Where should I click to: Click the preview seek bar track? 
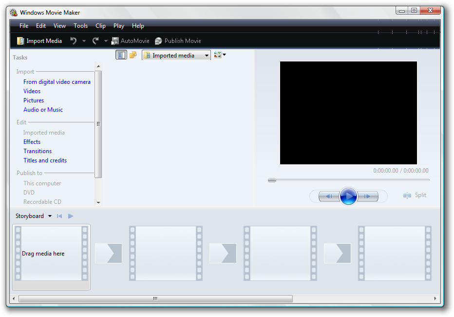(x=349, y=180)
